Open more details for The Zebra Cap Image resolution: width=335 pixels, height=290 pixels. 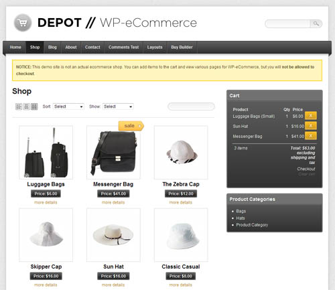(x=181, y=202)
